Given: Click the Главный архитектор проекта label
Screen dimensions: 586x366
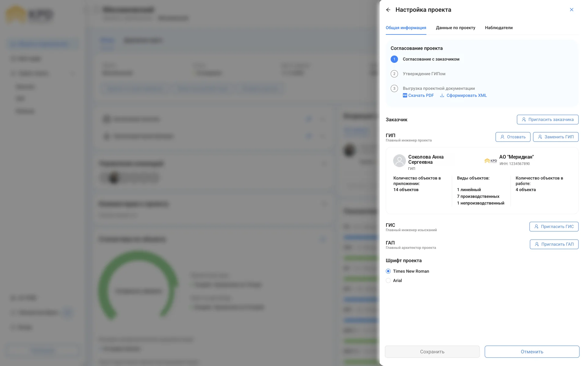Looking at the screenshot, I should [411, 248].
